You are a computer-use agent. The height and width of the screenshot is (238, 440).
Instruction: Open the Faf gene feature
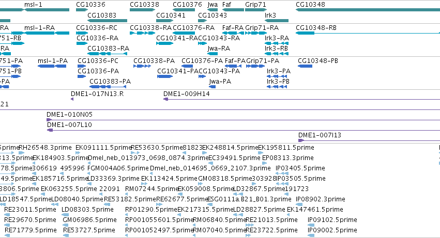[233, 10]
